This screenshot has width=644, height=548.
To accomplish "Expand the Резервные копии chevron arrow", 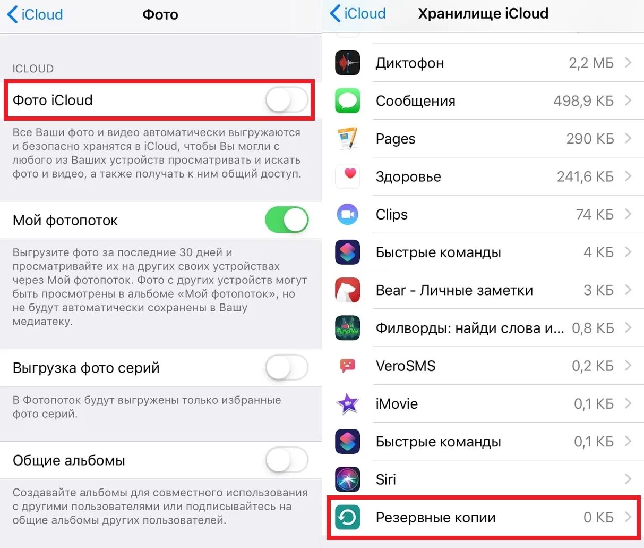I will point(628,517).
